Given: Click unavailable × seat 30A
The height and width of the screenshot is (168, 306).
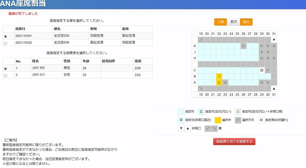Looking at the screenshot, I should (268, 82).
